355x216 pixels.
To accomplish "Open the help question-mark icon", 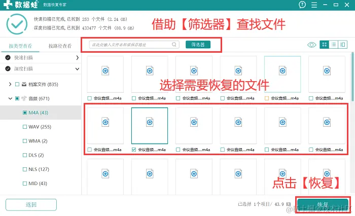I will (x=302, y=5).
